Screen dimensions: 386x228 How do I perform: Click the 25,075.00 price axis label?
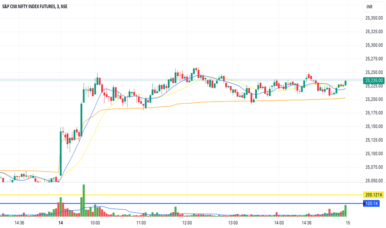pos(374,167)
